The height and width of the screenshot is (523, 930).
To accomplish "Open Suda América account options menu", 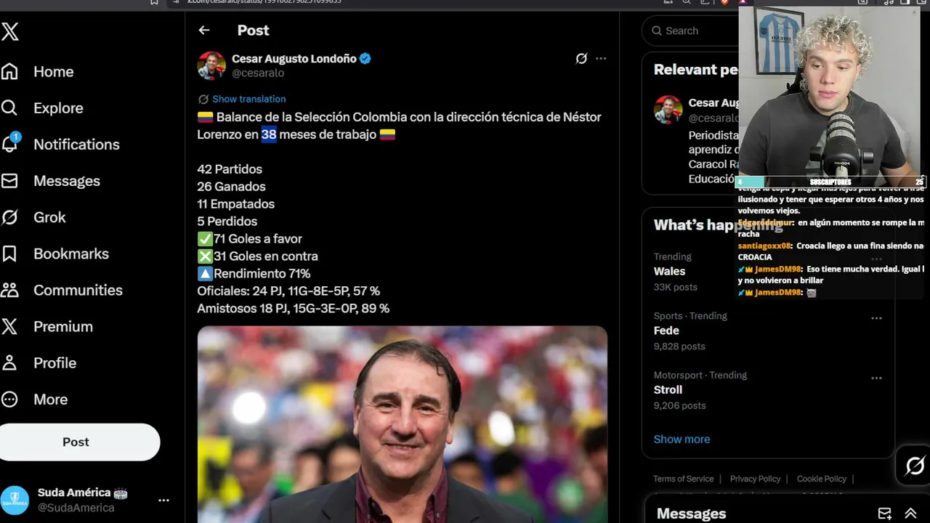I will click(x=163, y=500).
